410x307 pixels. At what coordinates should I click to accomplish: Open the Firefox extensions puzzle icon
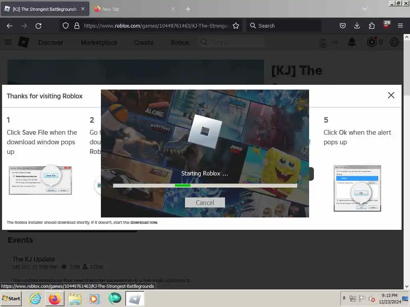click(372, 26)
